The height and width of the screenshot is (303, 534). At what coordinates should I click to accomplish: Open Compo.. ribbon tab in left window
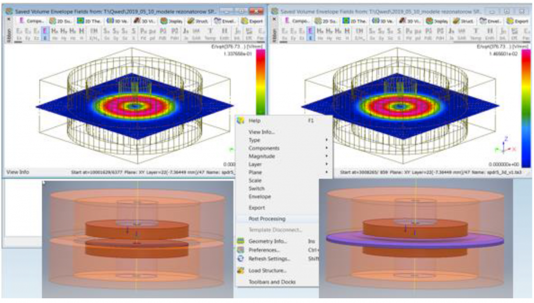click(31, 21)
